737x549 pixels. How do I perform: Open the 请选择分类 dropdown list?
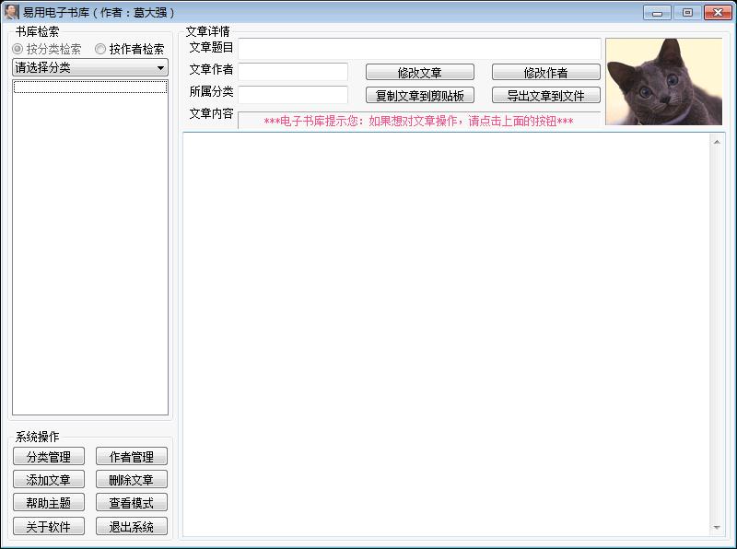(90, 67)
